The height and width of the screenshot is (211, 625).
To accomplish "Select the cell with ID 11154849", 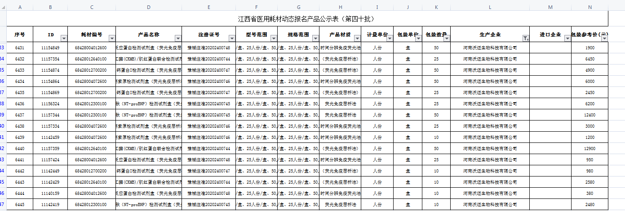I will click(50, 48).
